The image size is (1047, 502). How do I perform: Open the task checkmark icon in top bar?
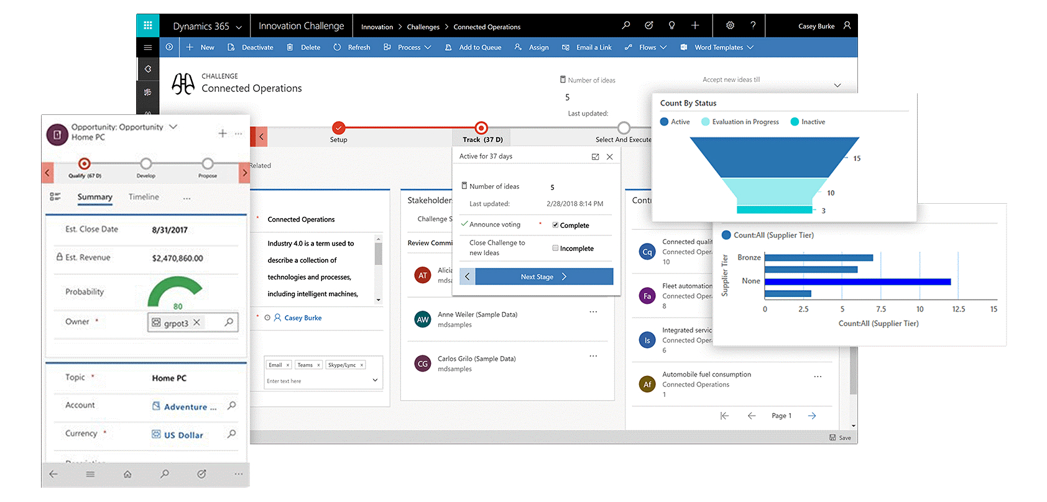[x=648, y=25]
